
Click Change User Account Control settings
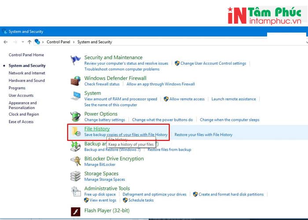point(213,63)
